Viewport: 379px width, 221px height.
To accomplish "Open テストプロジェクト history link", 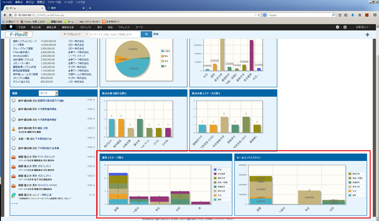I will (x=47, y=157).
